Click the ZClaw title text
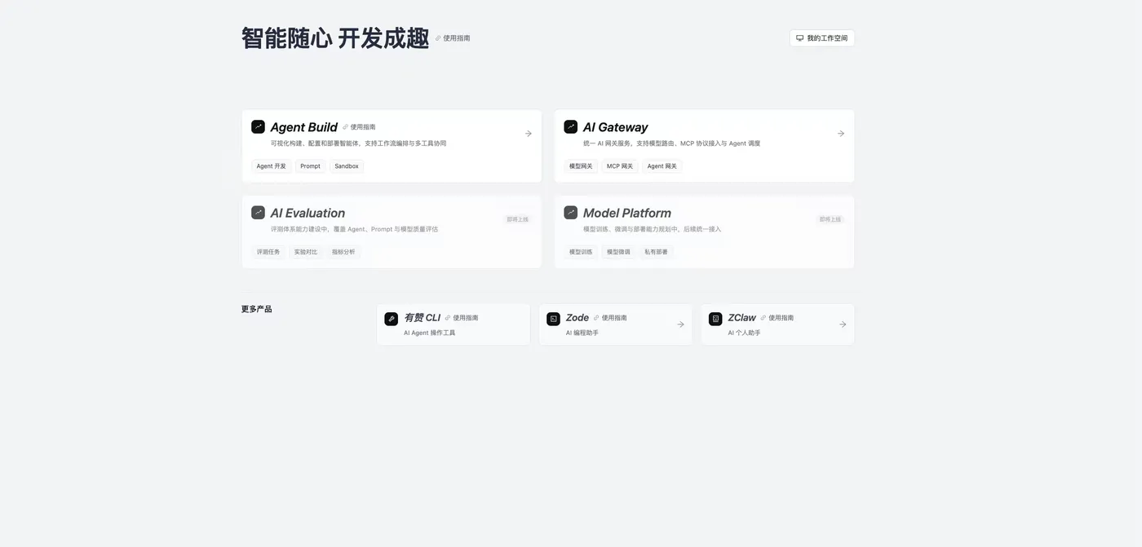The height and width of the screenshot is (547, 1142). (x=742, y=318)
